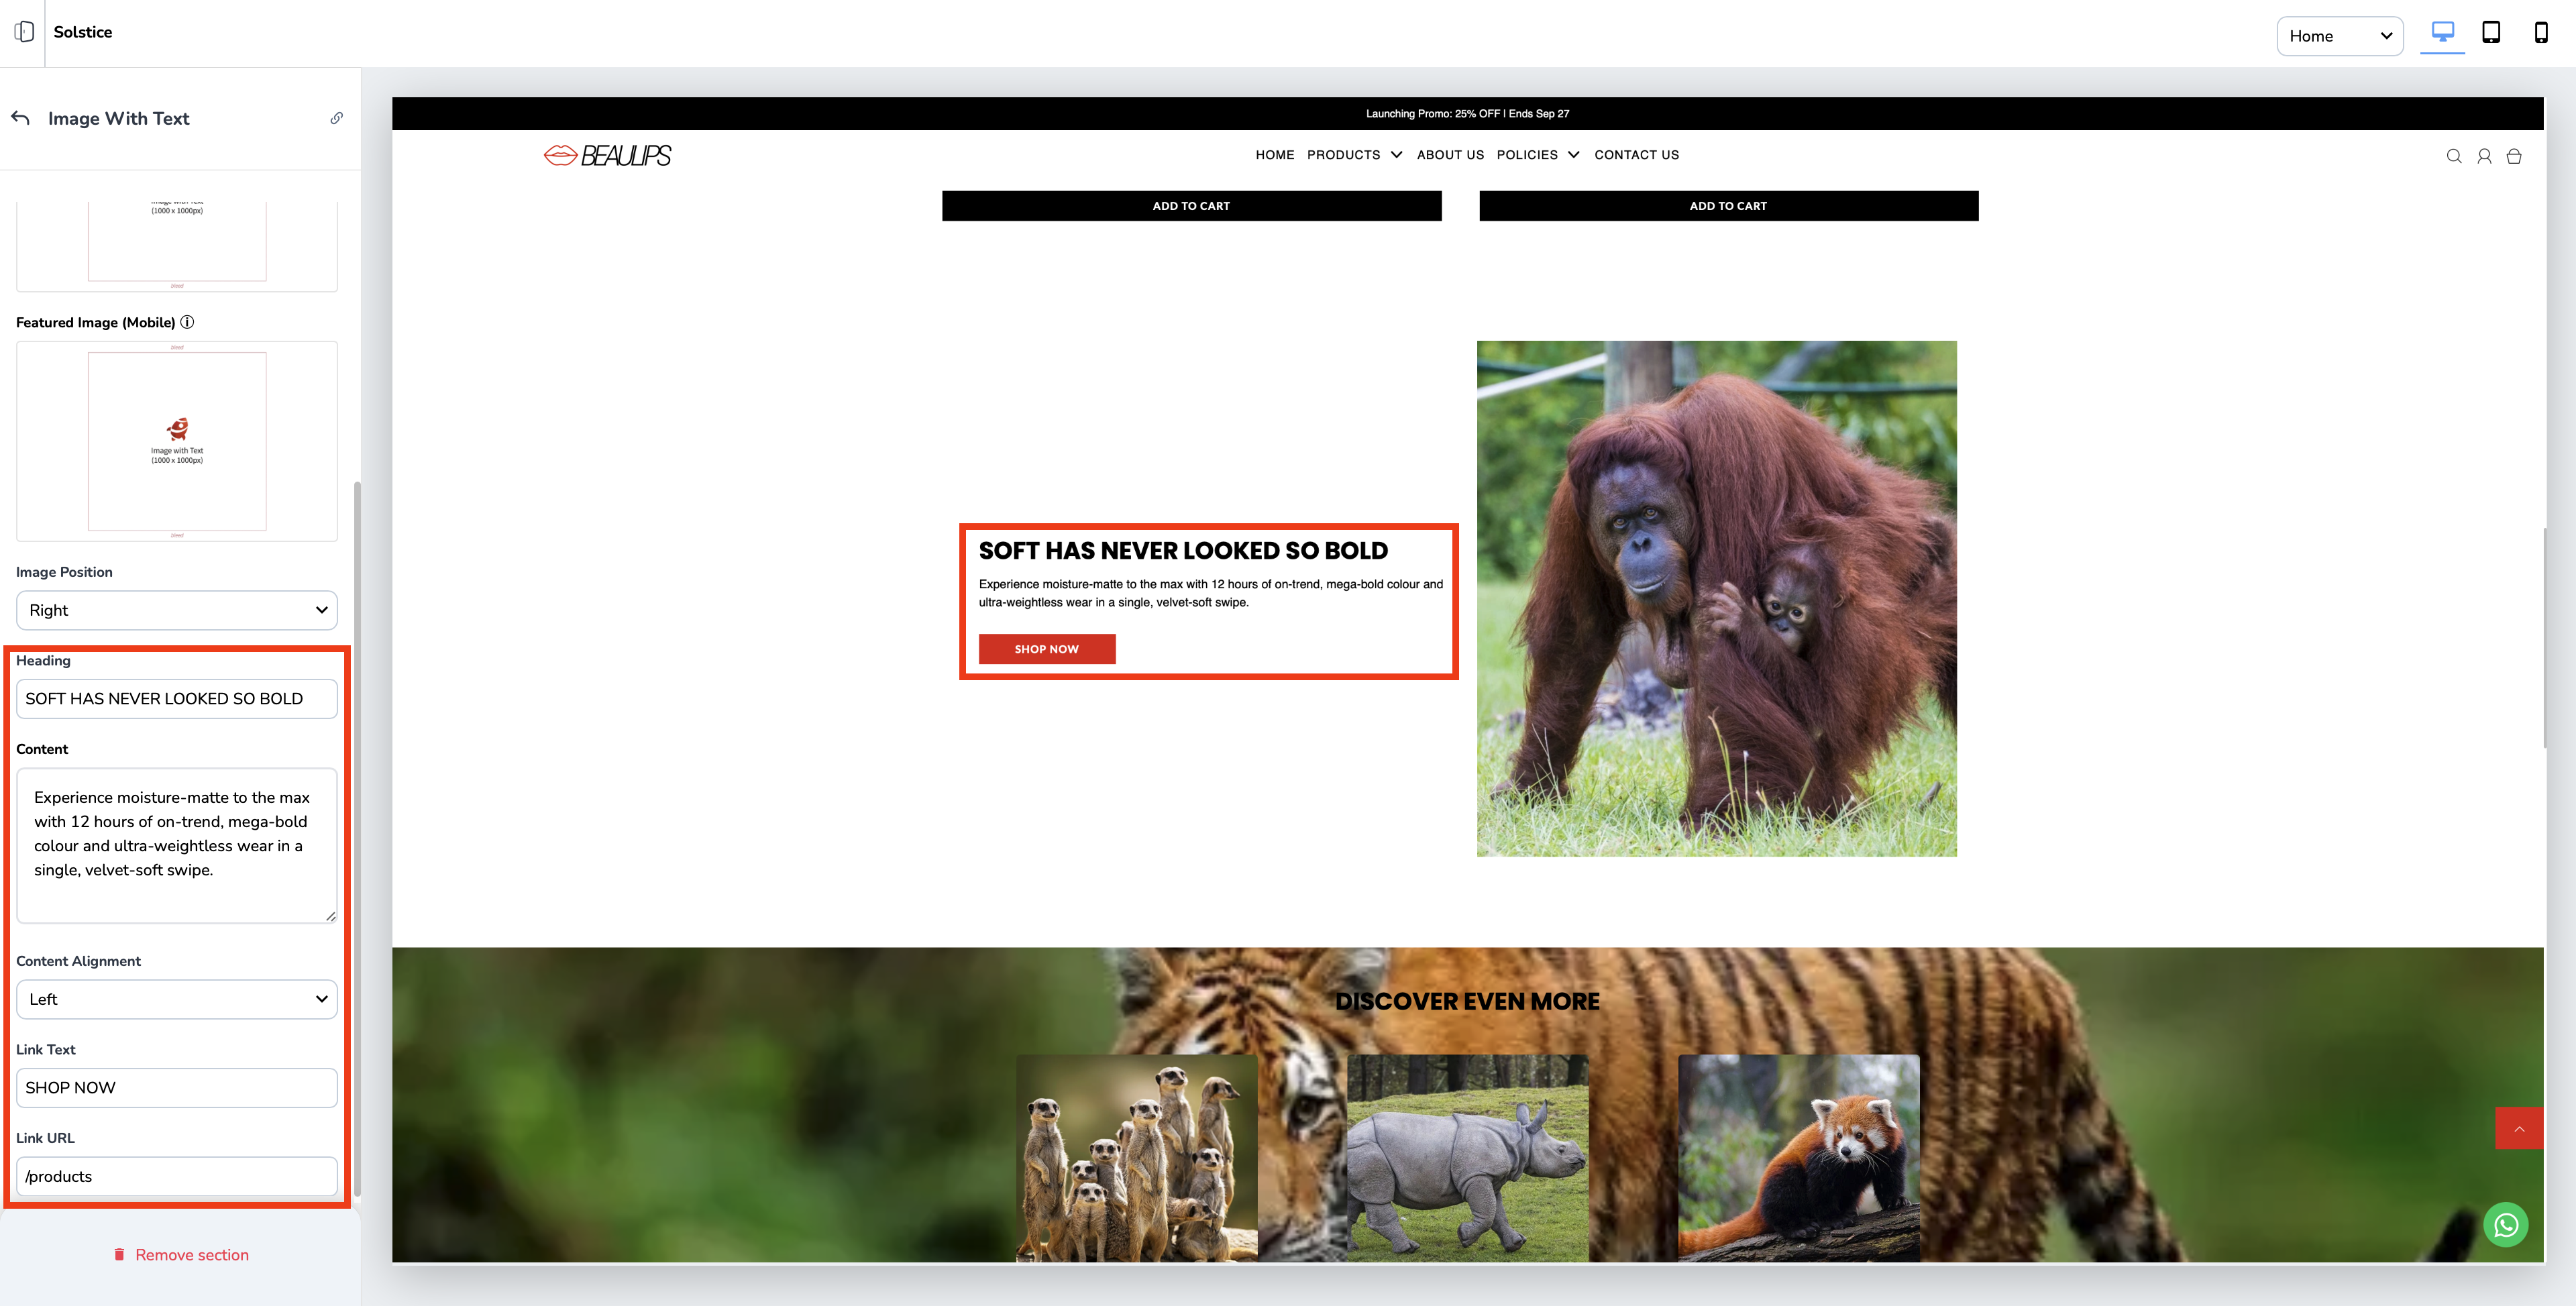Click the Featured Image info icon
This screenshot has width=2576, height=1306.
[x=187, y=322]
